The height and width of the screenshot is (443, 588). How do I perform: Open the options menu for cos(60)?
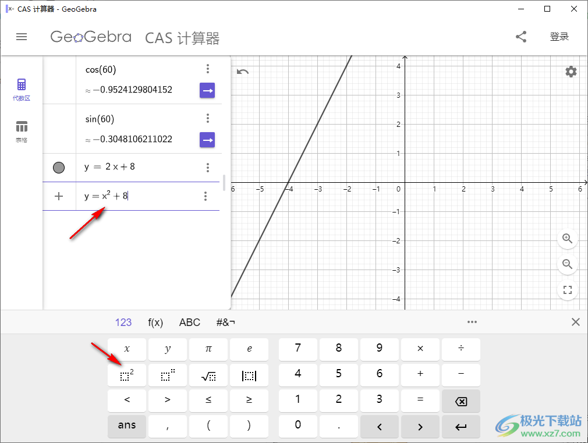(208, 68)
